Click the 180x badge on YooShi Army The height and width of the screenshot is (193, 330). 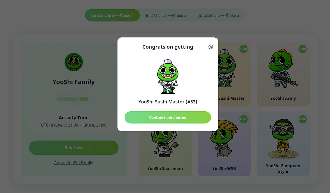[302, 49]
